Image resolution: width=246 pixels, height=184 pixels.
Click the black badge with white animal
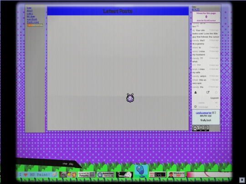pos(124,174)
